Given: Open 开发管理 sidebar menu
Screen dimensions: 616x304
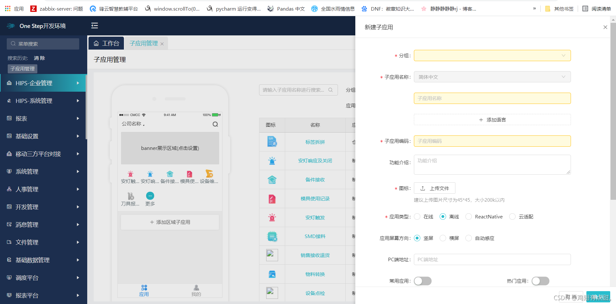Looking at the screenshot, I should click(43, 207).
